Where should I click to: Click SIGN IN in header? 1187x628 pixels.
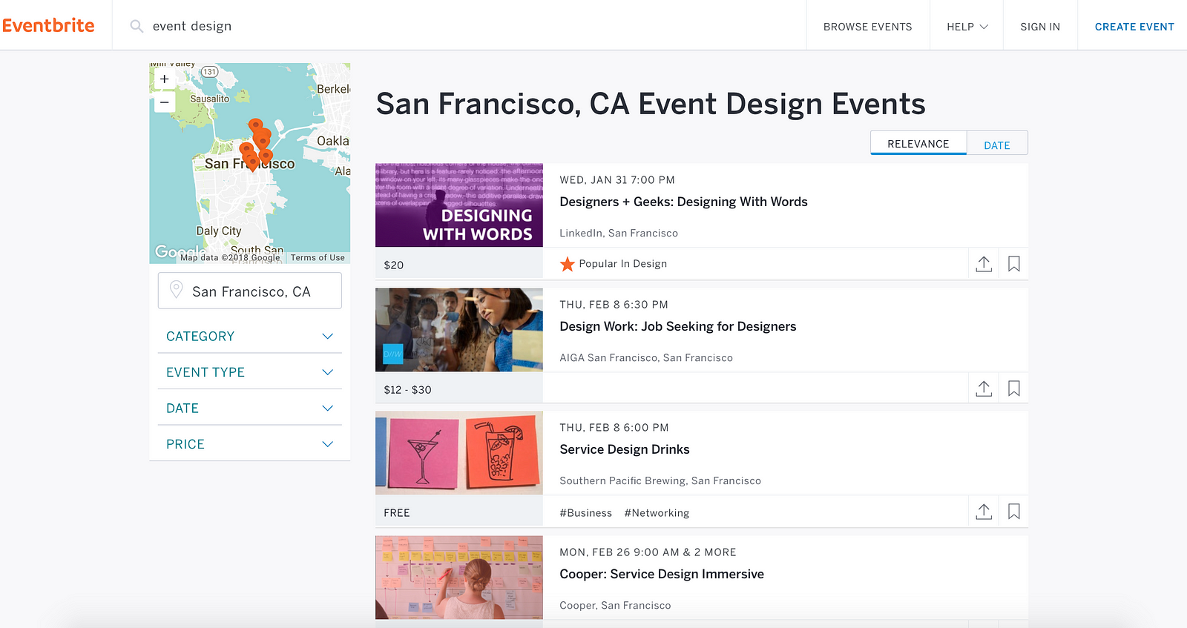(1040, 26)
